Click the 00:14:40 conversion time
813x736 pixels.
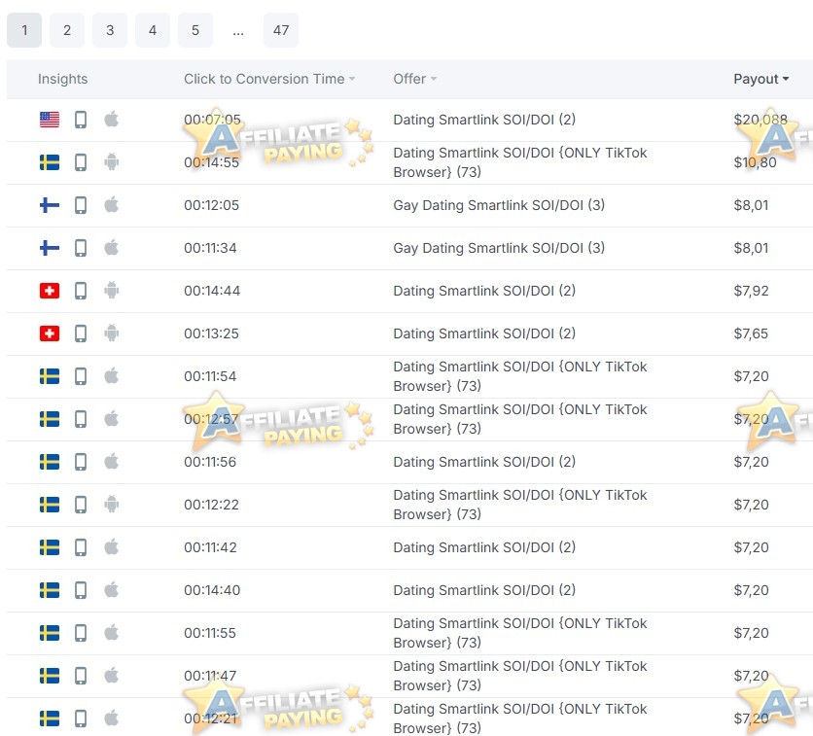pyautogui.click(x=212, y=590)
